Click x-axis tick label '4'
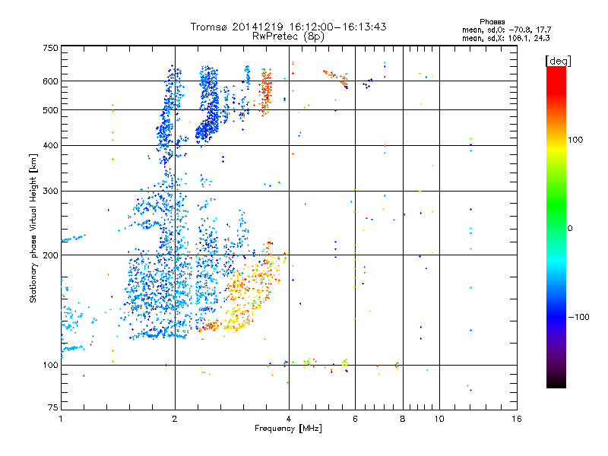 tap(289, 419)
